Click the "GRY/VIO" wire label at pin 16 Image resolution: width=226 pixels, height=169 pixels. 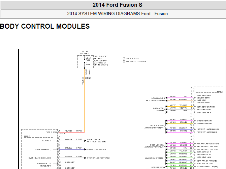tap(183, 131)
